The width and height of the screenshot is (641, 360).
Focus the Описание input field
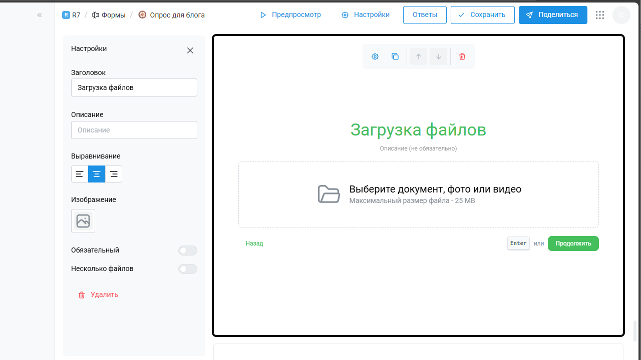pos(134,130)
